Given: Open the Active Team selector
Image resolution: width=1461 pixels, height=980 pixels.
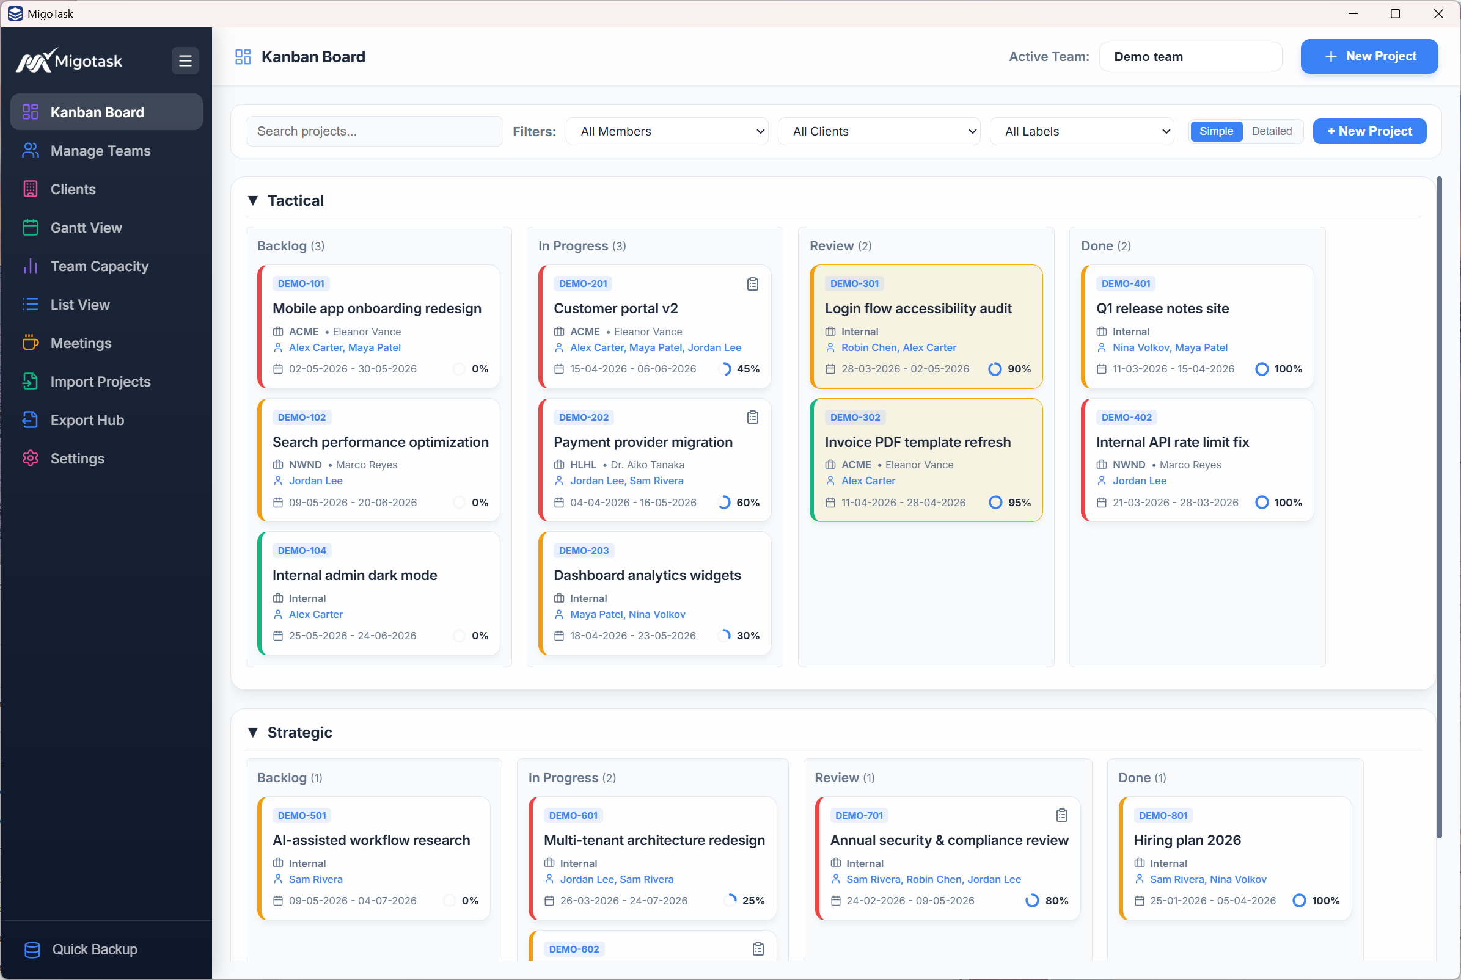Looking at the screenshot, I should tap(1190, 57).
